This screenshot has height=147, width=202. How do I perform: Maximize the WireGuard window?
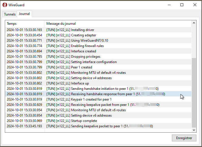182,5
